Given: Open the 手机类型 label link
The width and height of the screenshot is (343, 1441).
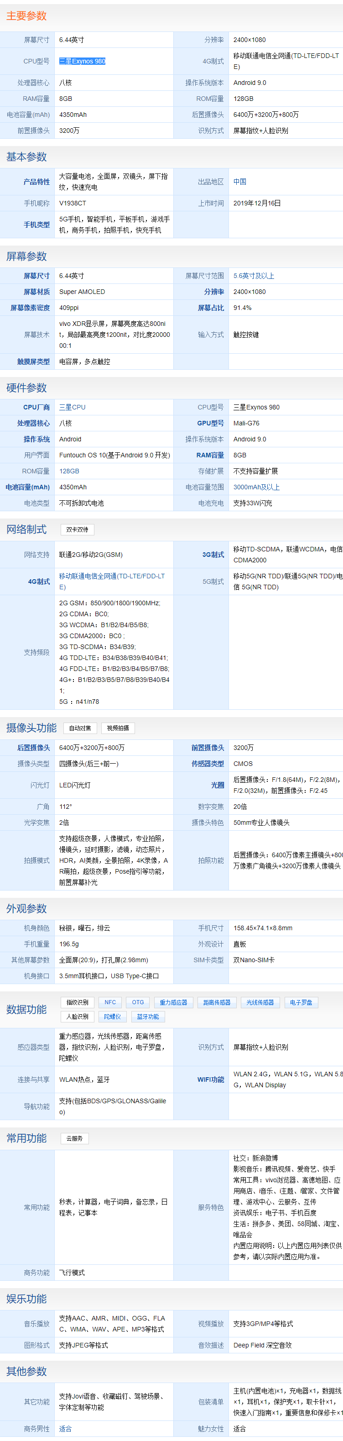Looking at the screenshot, I should click(36, 224).
